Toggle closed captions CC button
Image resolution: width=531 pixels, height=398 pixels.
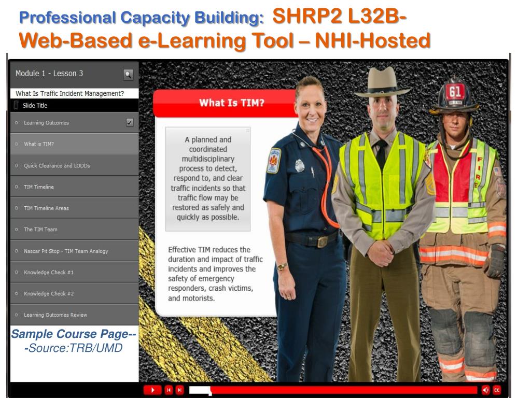[x=497, y=390]
